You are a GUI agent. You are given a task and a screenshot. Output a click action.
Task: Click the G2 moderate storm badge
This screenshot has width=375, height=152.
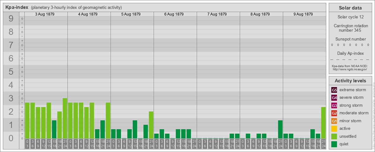click(334, 113)
